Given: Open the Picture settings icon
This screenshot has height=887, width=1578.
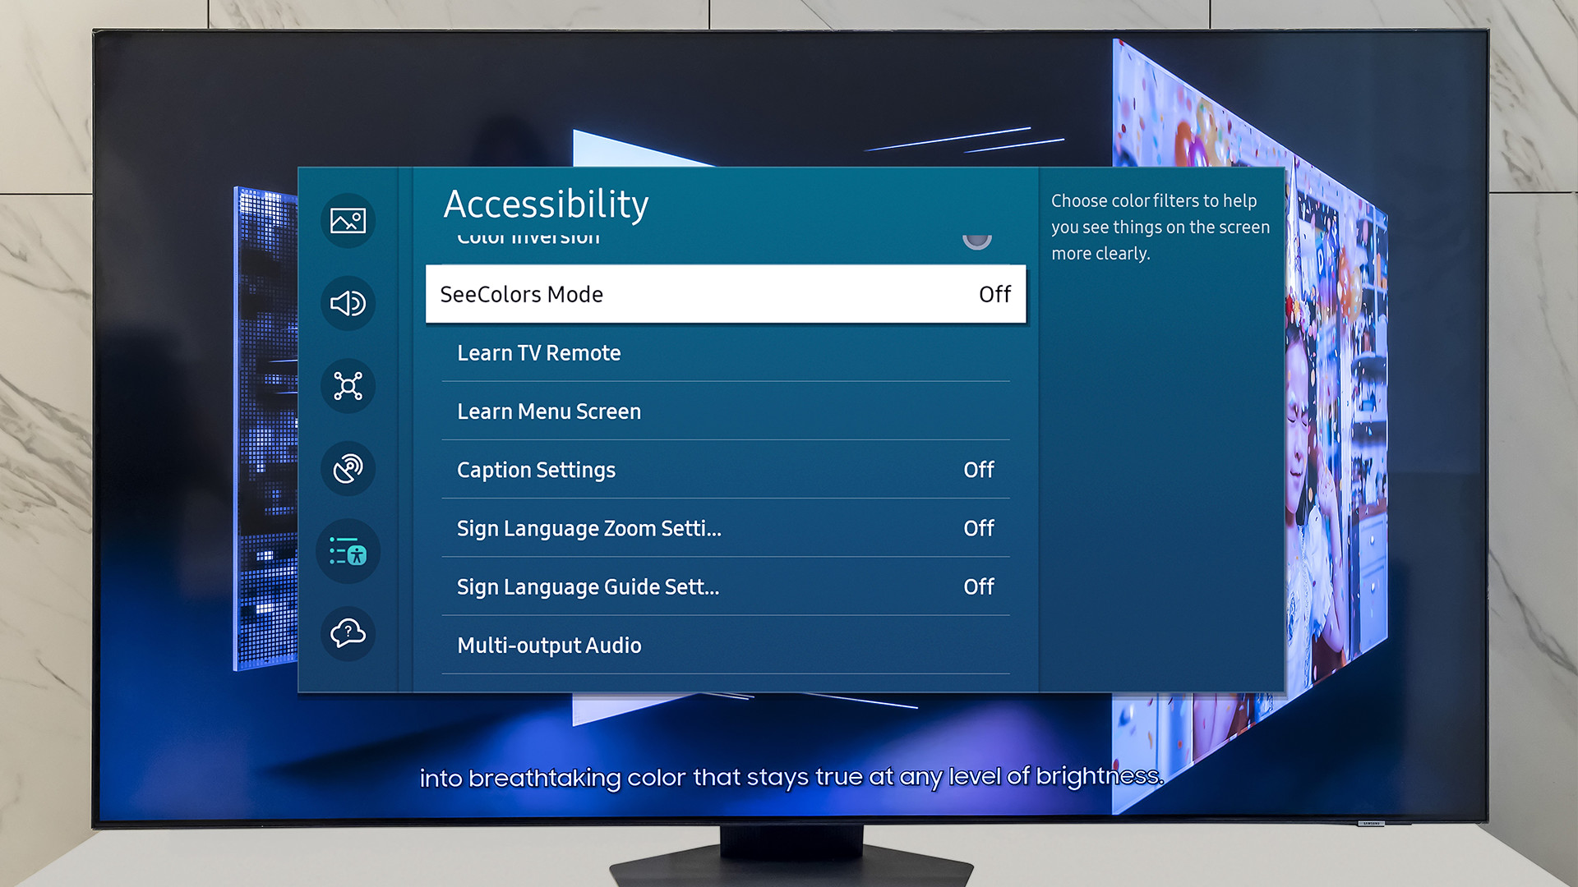Looking at the screenshot, I should coord(348,220).
